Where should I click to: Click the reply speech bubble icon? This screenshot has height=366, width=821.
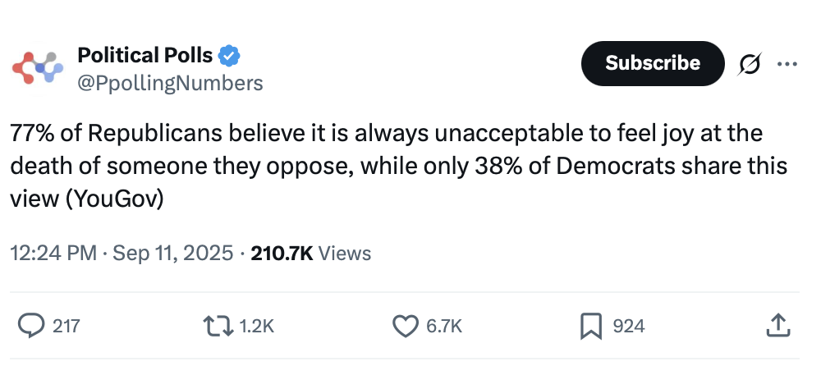30,326
